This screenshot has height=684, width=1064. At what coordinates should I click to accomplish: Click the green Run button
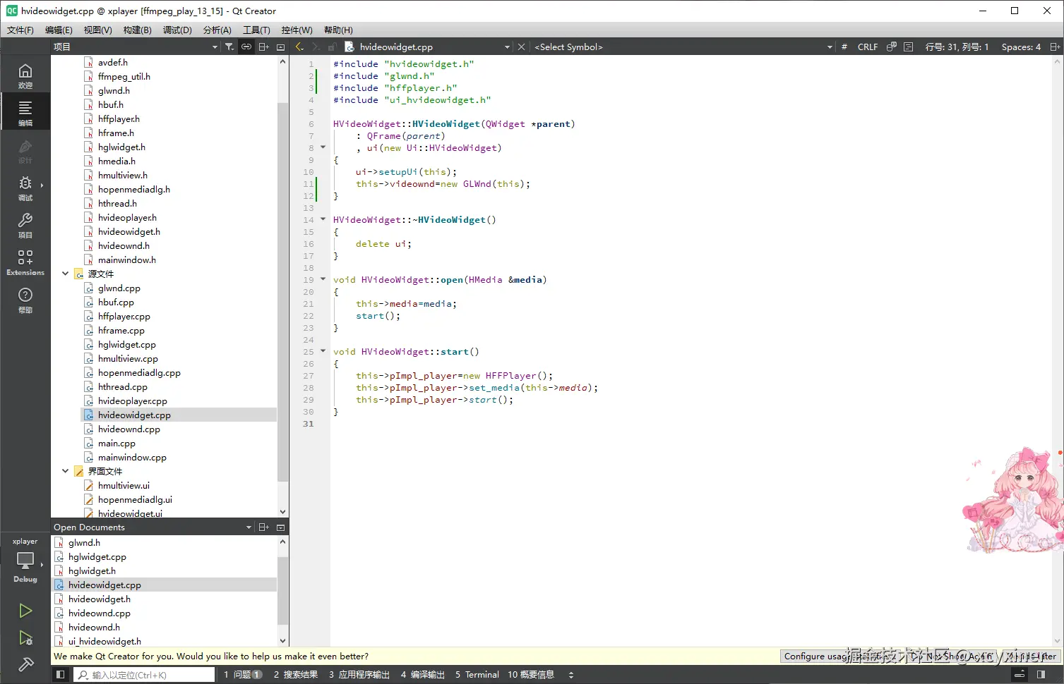[x=25, y=611]
